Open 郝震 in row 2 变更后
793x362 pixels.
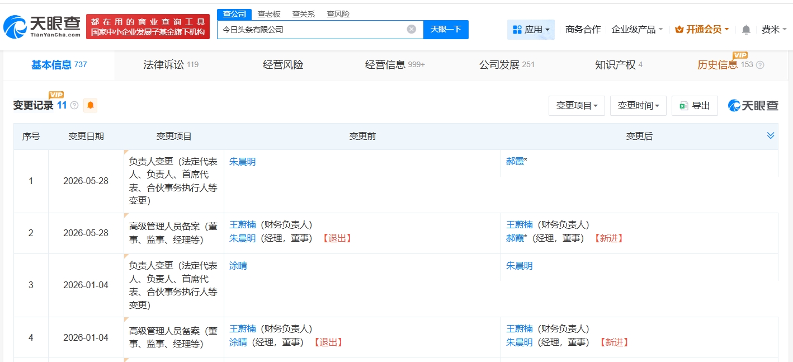click(x=515, y=238)
